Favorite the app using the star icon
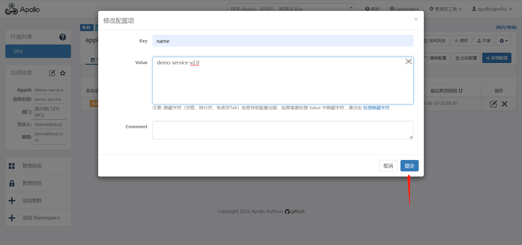 (x=63, y=73)
